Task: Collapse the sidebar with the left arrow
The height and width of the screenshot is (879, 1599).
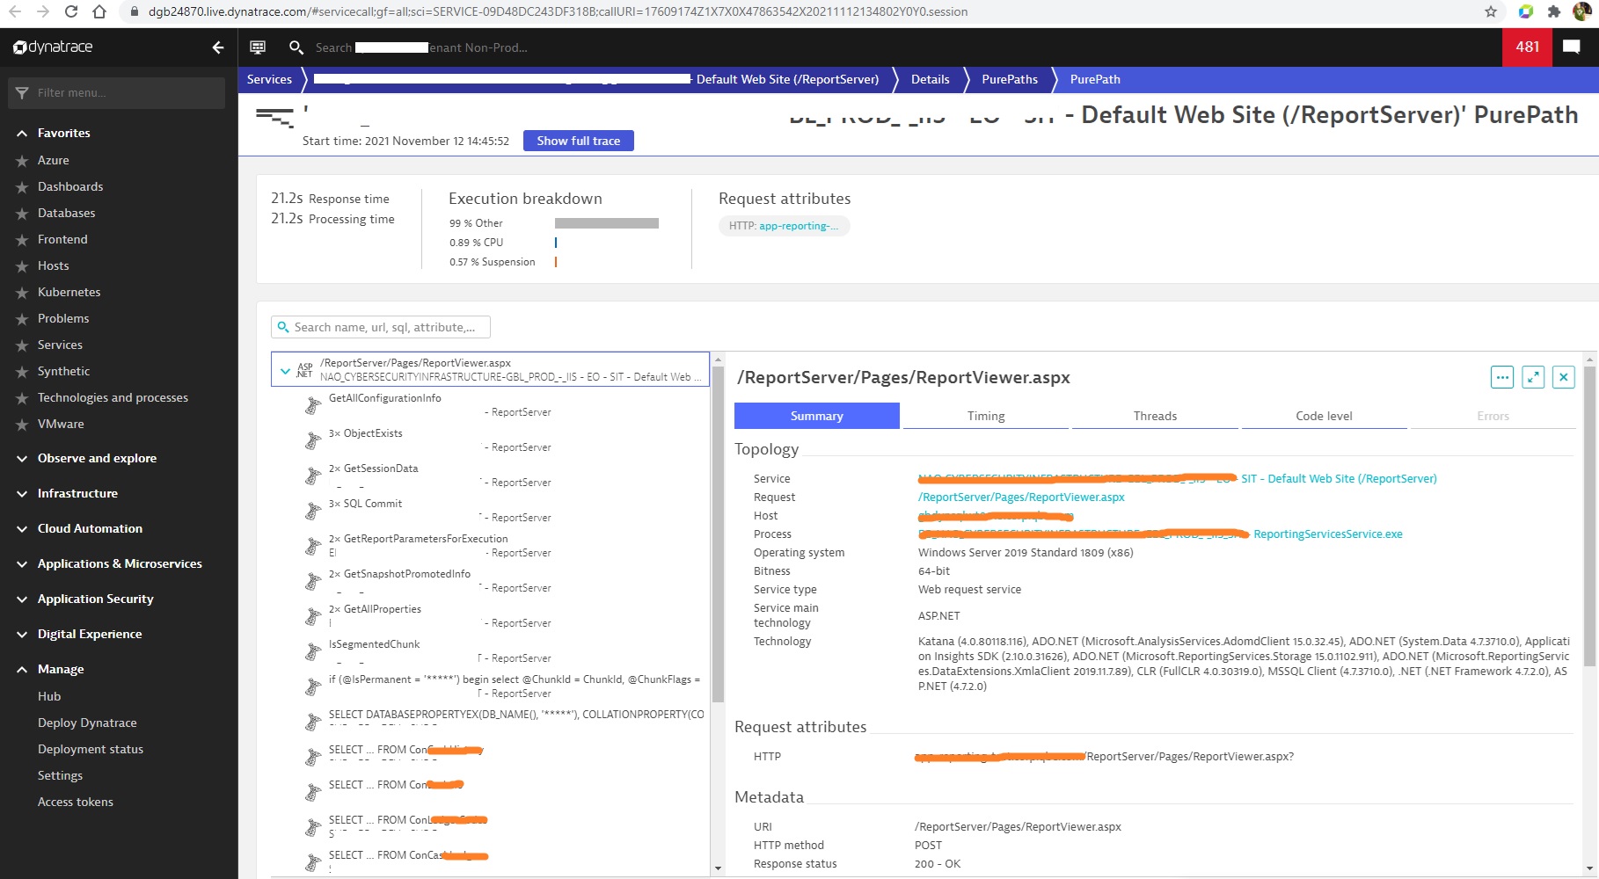Action: (218, 47)
